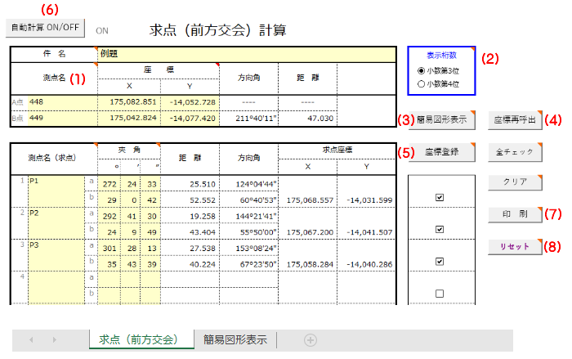Switch to the 簡易図形表示 sheet tab
The height and width of the screenshot is (359, 572).
point(235,339)
